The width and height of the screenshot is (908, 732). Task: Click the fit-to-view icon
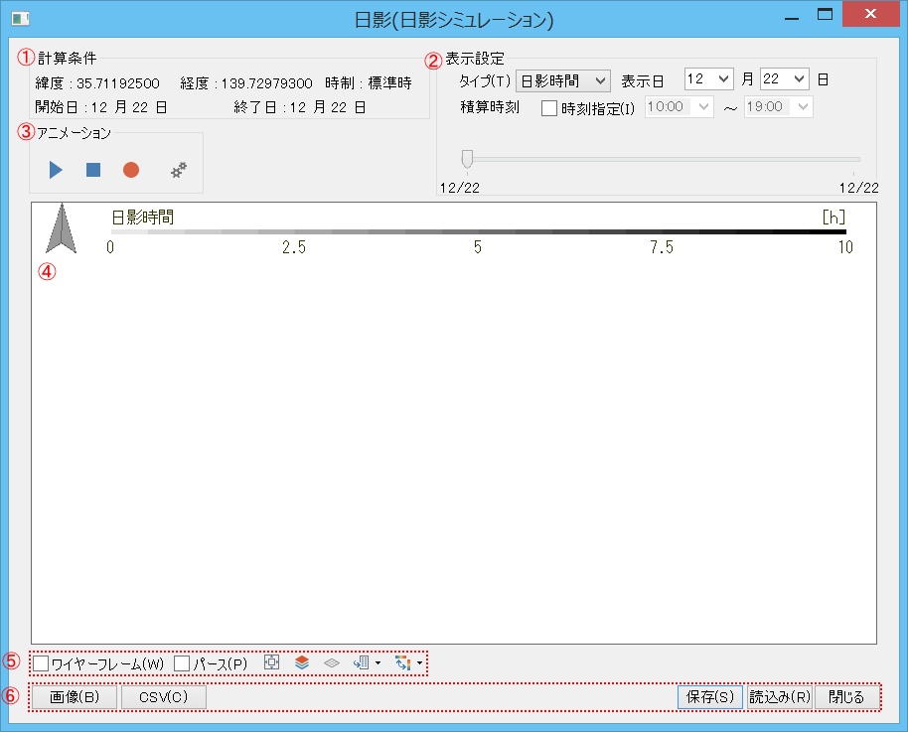pos(272,662)
